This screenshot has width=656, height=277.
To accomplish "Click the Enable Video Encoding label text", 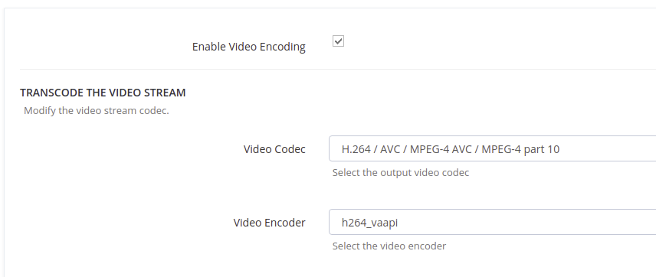I will pyautogui.click(x=248, y=47).
